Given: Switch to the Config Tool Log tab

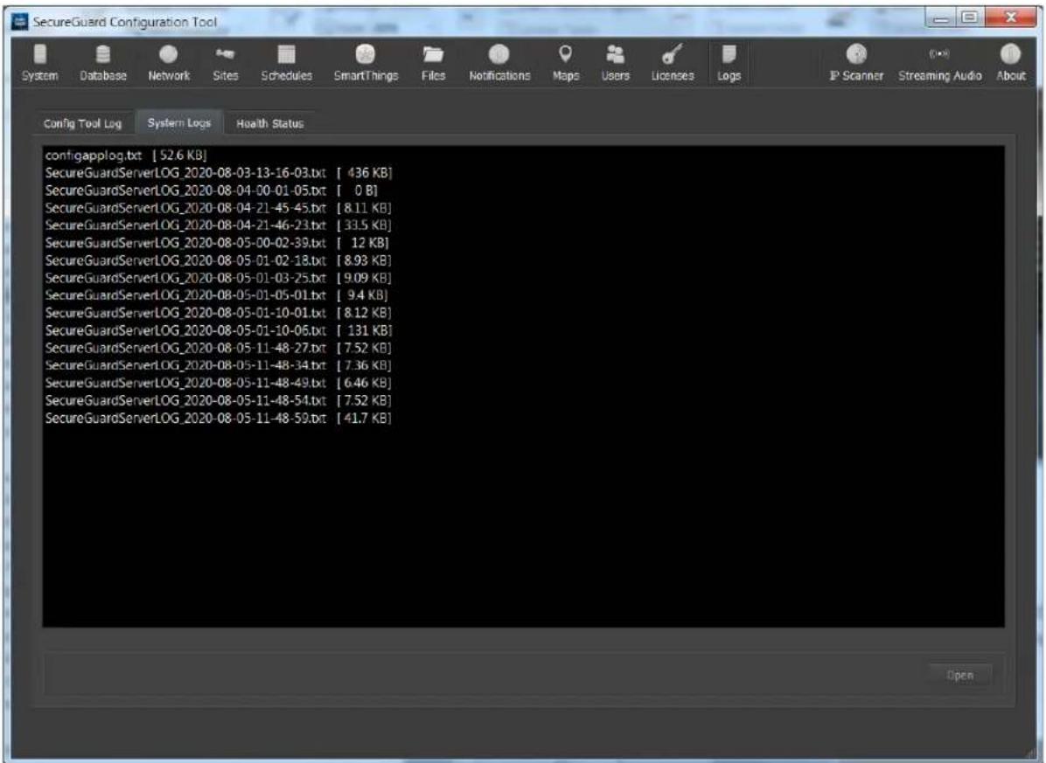Looking at the screenshot, I should point(83,123).
